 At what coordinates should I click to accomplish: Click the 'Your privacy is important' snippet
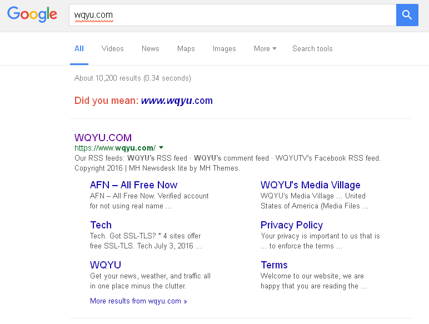pos(320,241)
